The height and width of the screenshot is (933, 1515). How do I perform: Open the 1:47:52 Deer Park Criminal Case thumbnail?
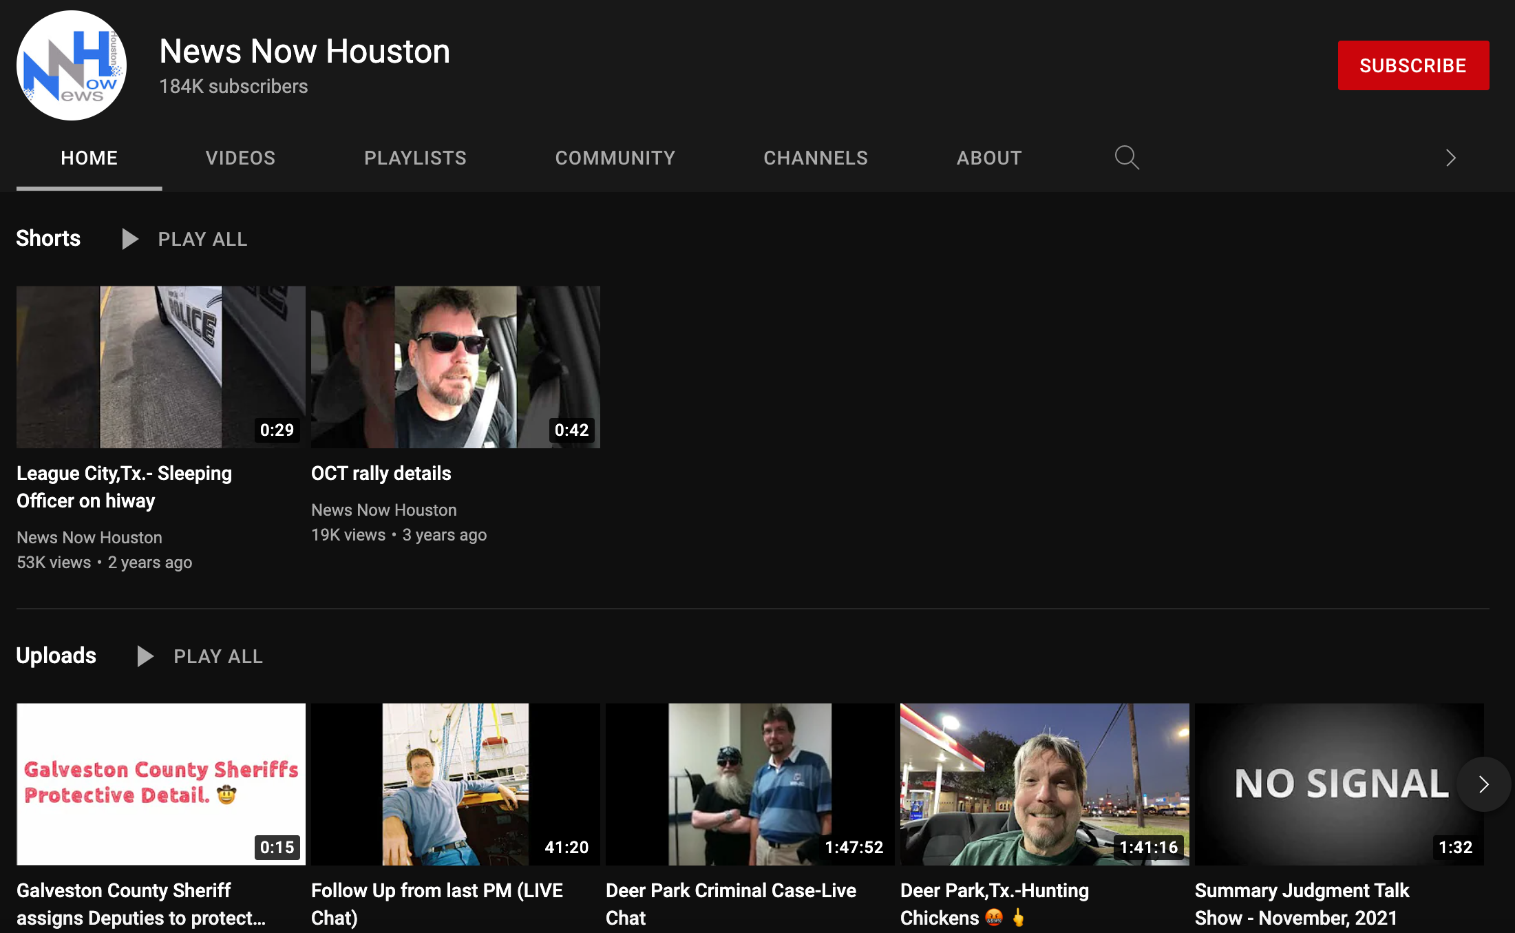point(750,784)
